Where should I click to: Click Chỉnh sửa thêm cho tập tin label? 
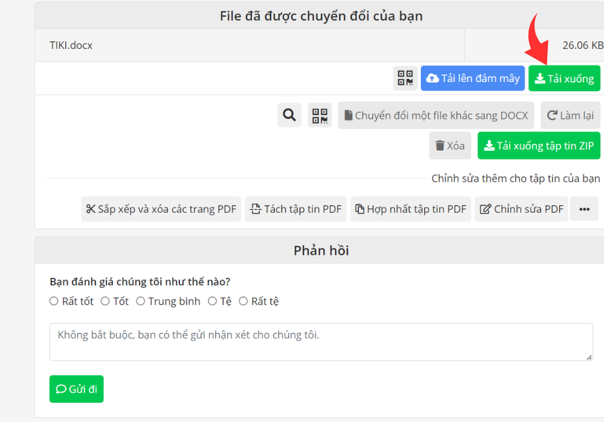pyautogui.click(x=515, y=178)
